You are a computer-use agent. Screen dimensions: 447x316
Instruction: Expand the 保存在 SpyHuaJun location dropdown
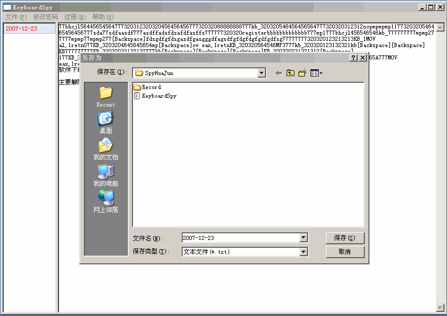click(x=261, y=72)
